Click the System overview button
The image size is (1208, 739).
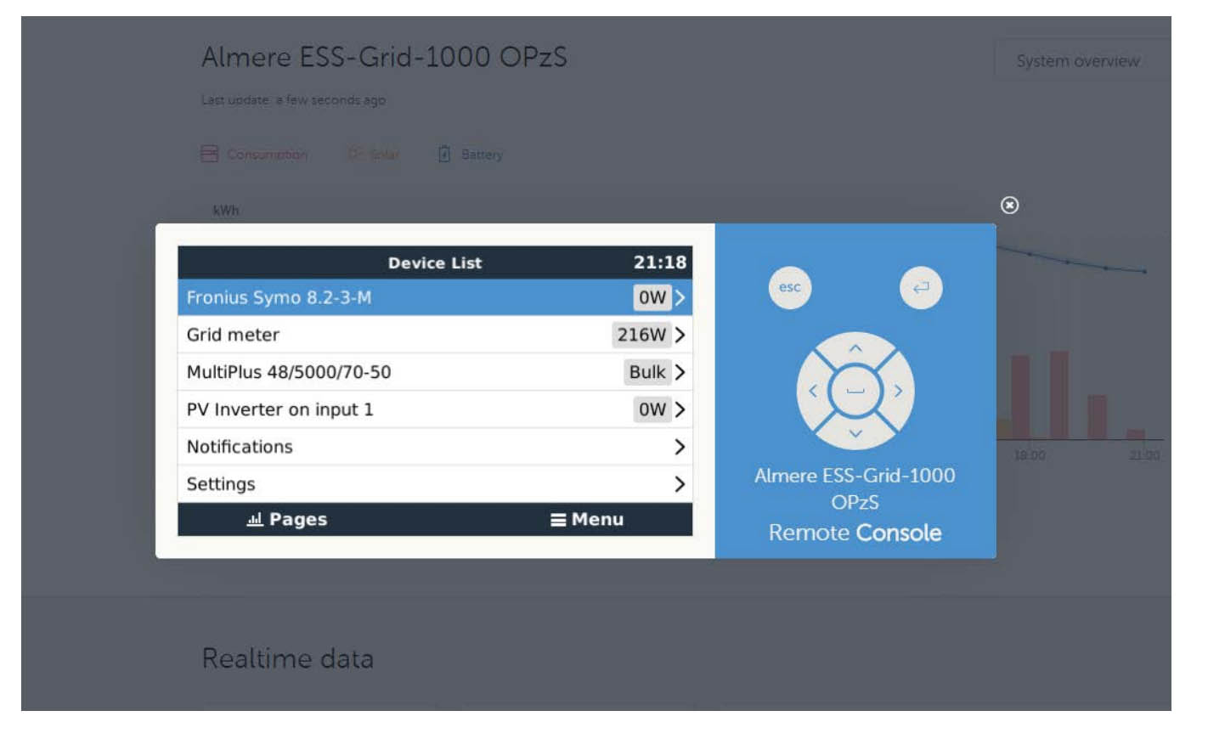click(x=1077, y=61)
